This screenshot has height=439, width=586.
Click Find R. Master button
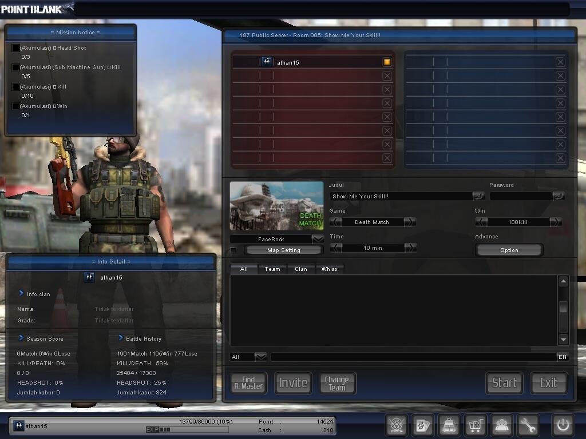coord(248,383)
